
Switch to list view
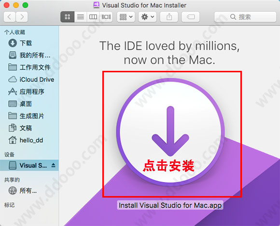[80, 17]
